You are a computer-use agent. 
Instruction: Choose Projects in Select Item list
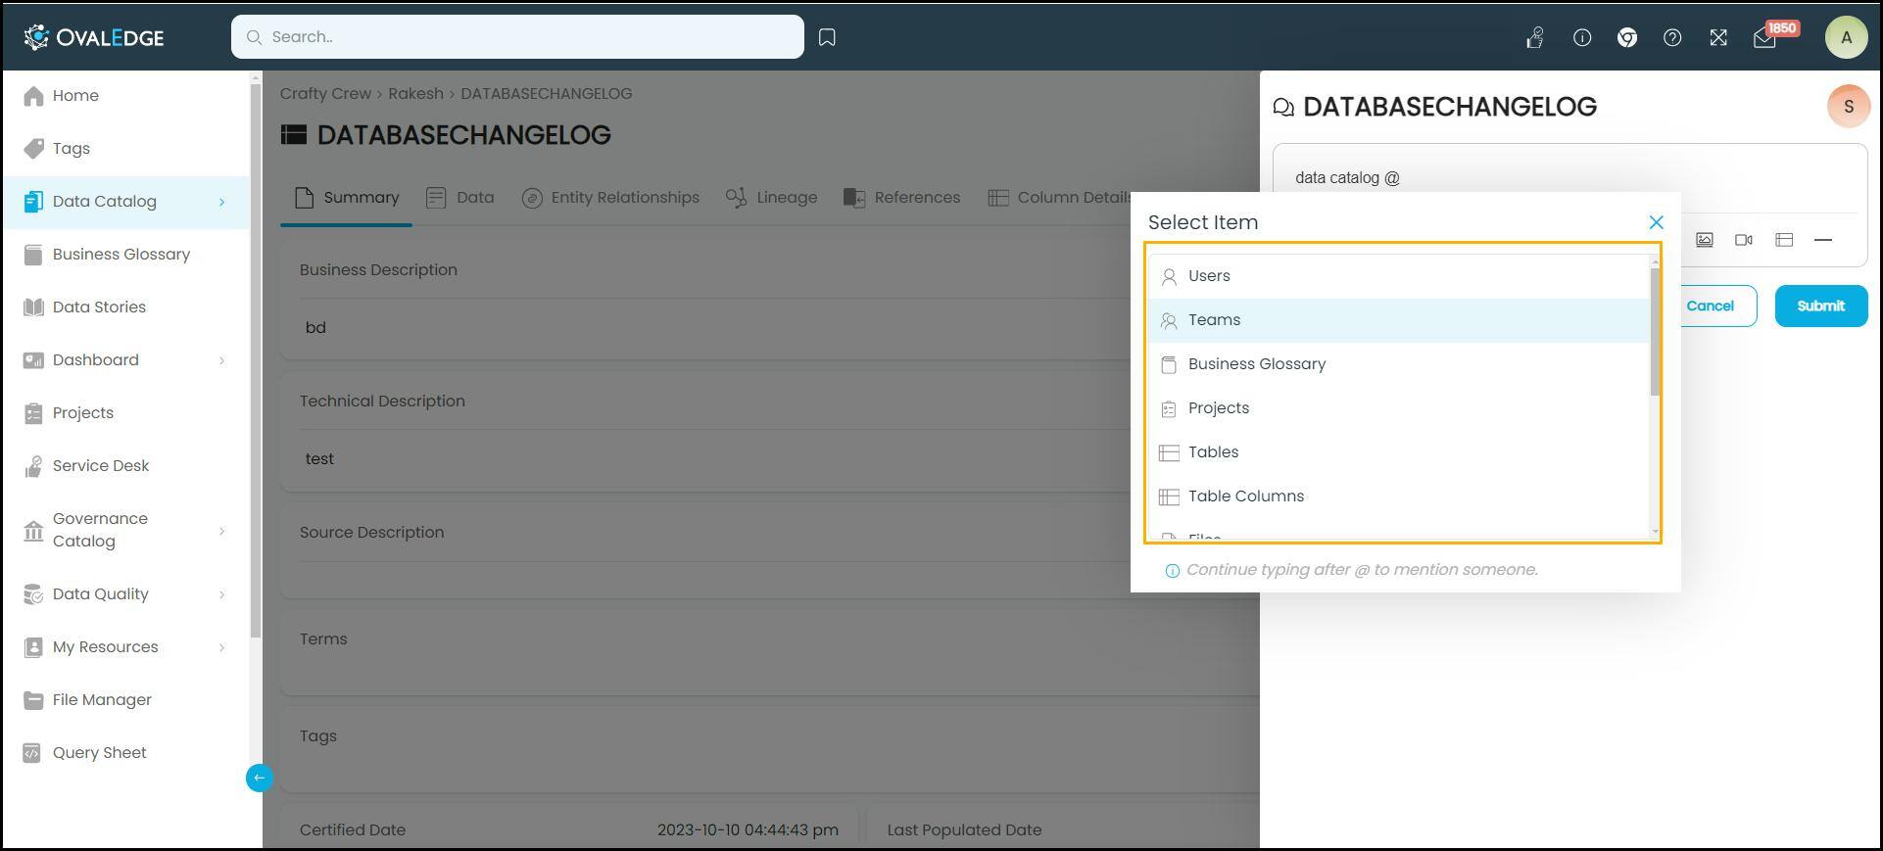pyautogui.click(x=1399, y=408)
